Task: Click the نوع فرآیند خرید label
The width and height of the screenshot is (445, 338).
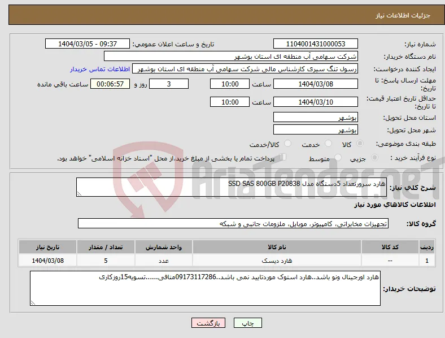Action: tap(413, 158)
